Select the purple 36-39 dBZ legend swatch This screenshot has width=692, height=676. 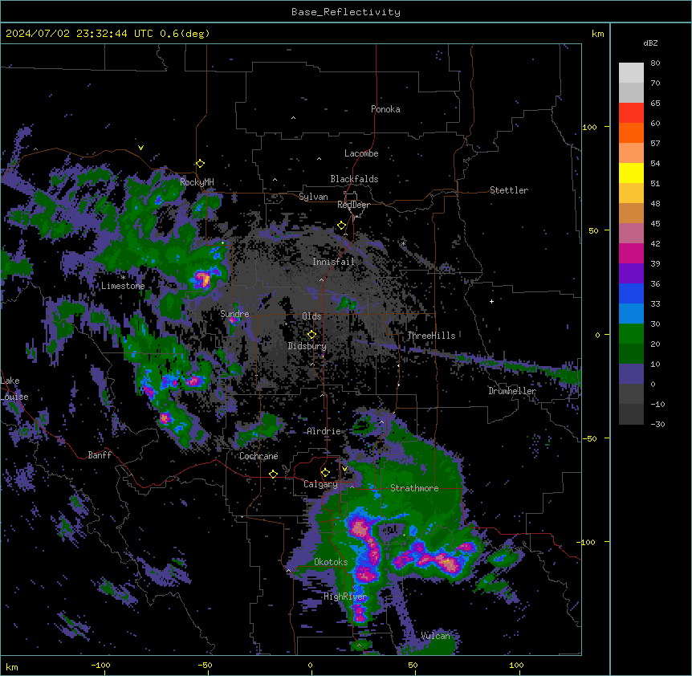(631, 274)
